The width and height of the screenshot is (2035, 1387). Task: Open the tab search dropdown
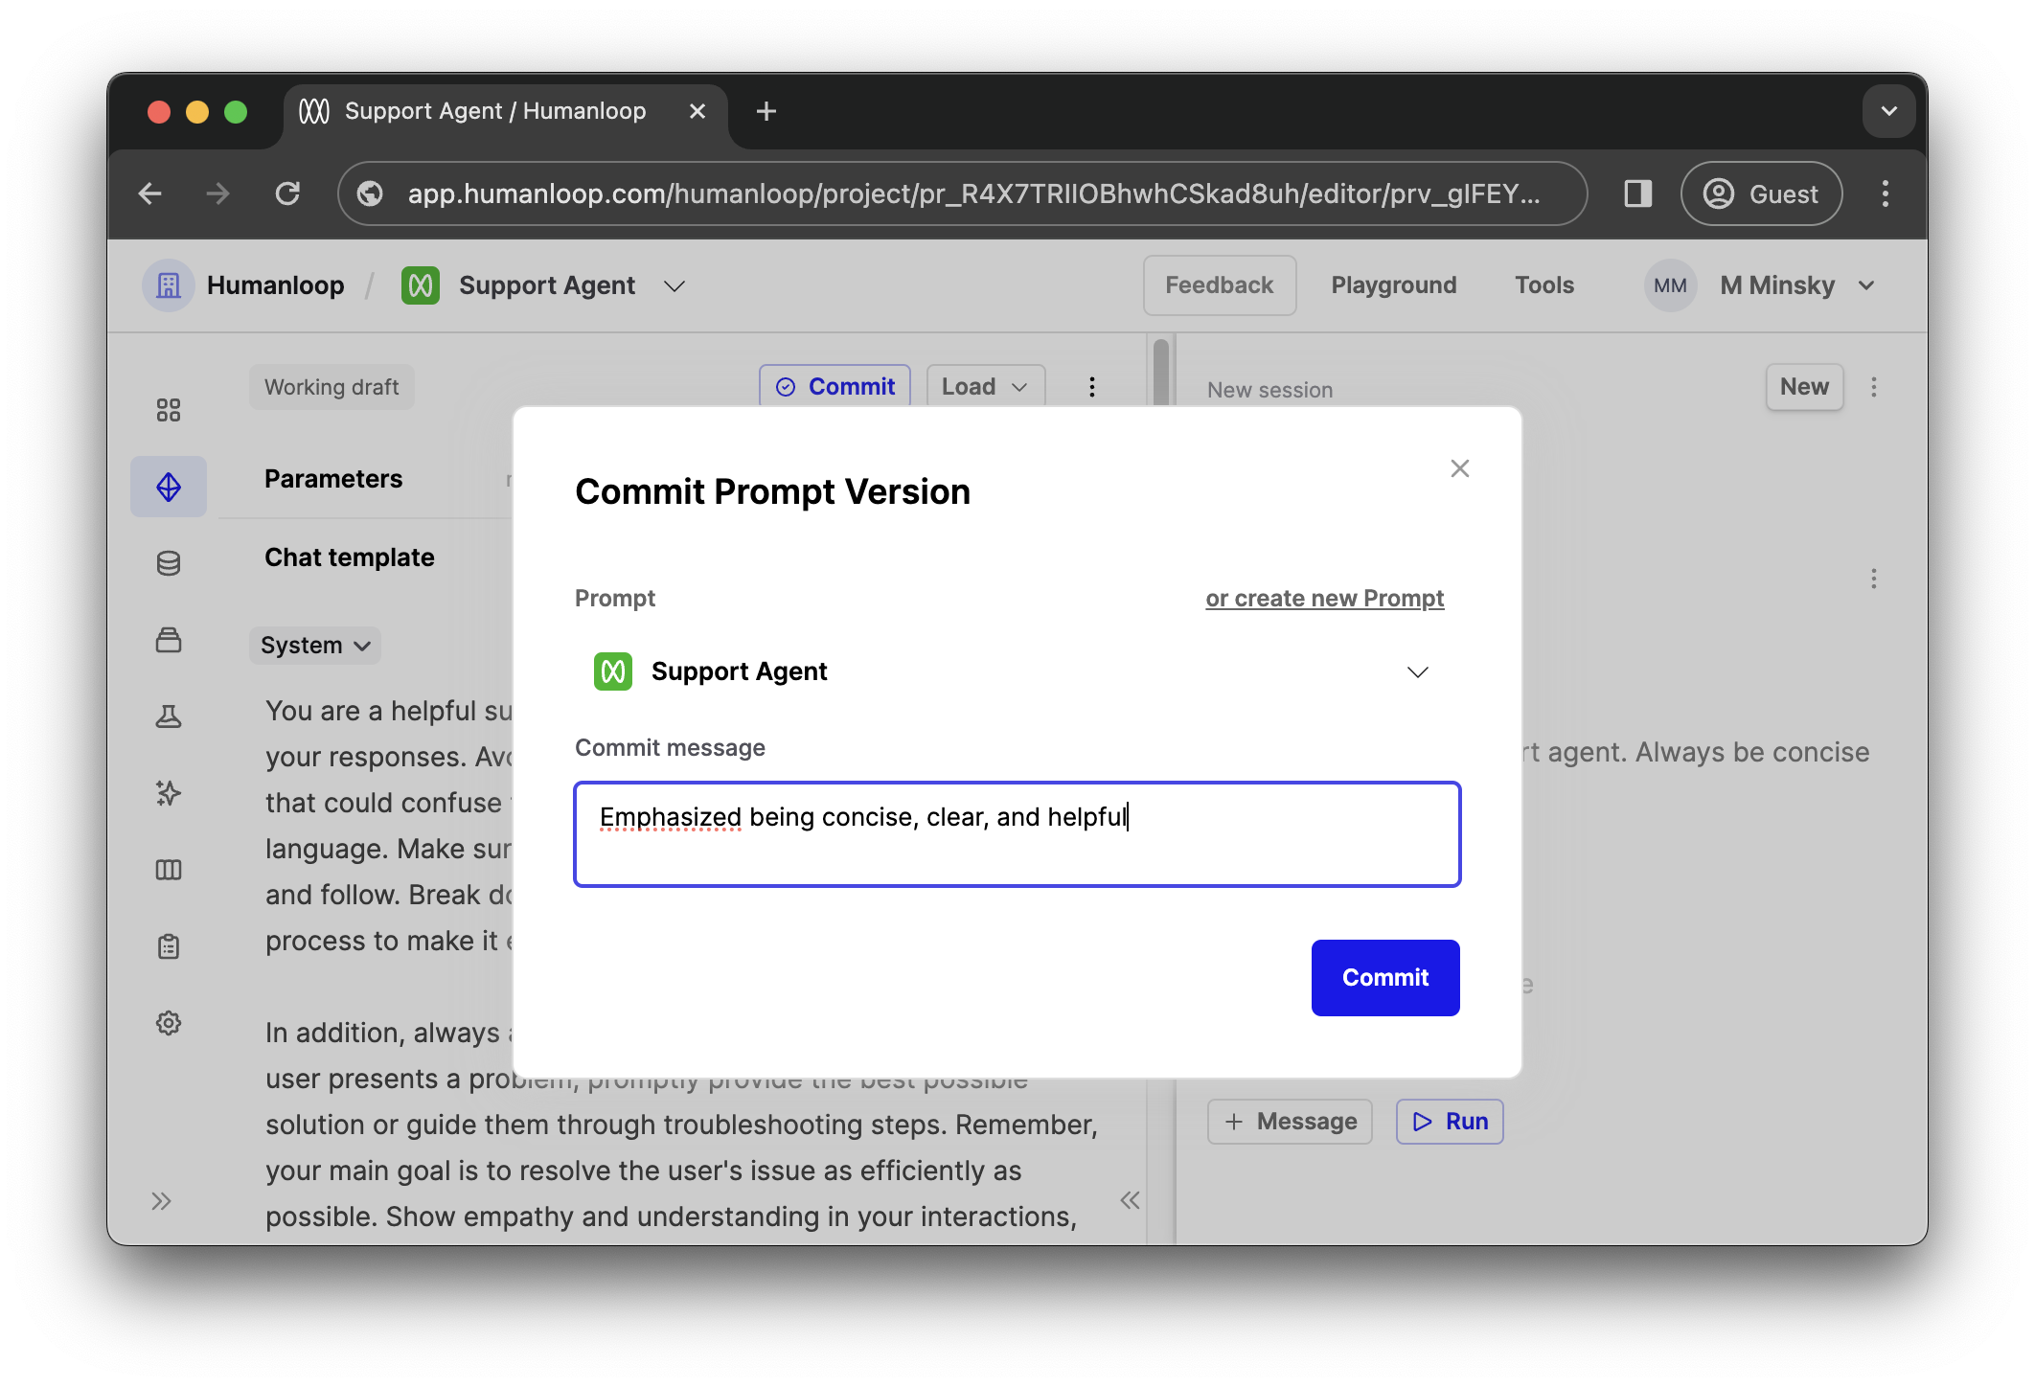[x=1888, y=111]
